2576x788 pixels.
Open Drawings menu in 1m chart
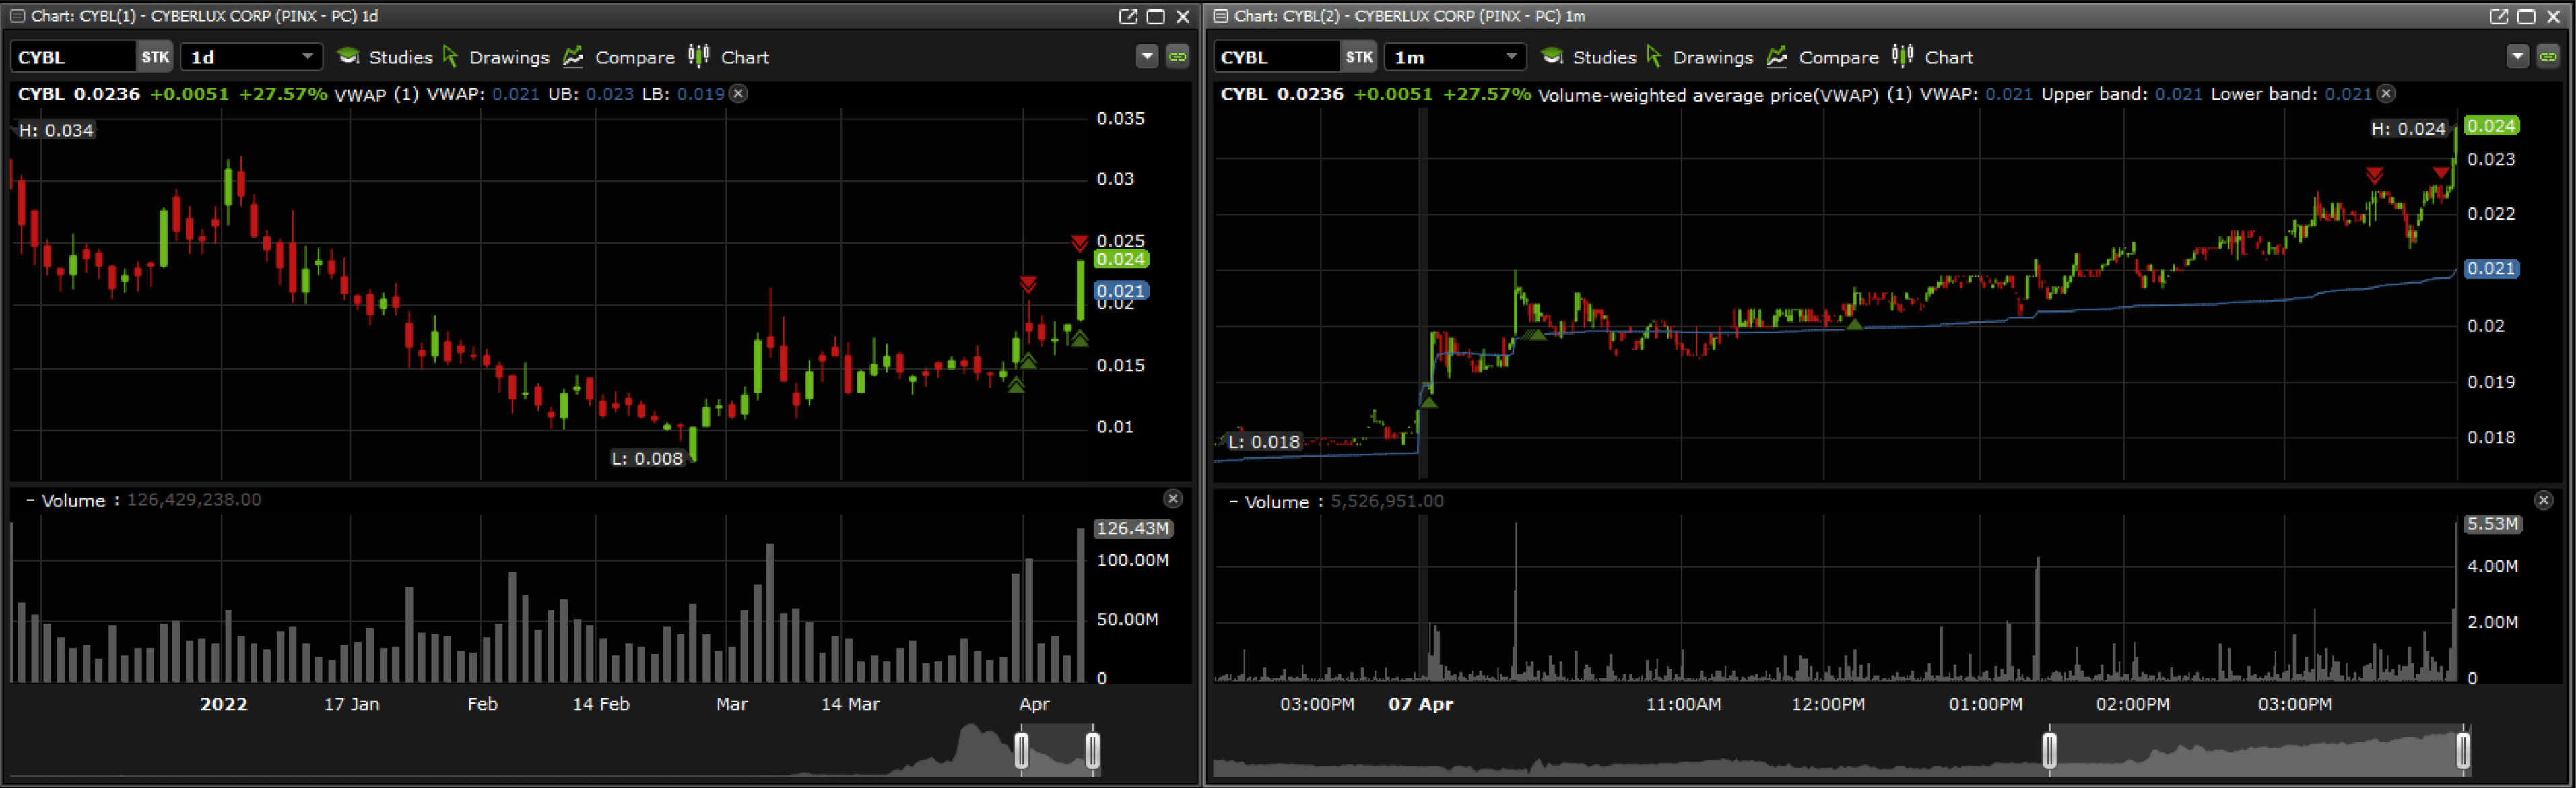[1711, 57]
